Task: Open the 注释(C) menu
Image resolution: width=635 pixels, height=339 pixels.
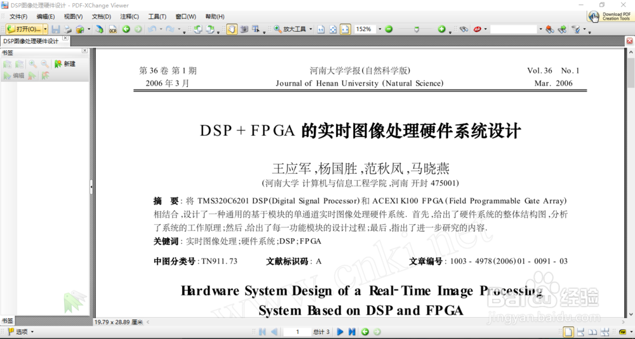Action: tap(129, 17)
